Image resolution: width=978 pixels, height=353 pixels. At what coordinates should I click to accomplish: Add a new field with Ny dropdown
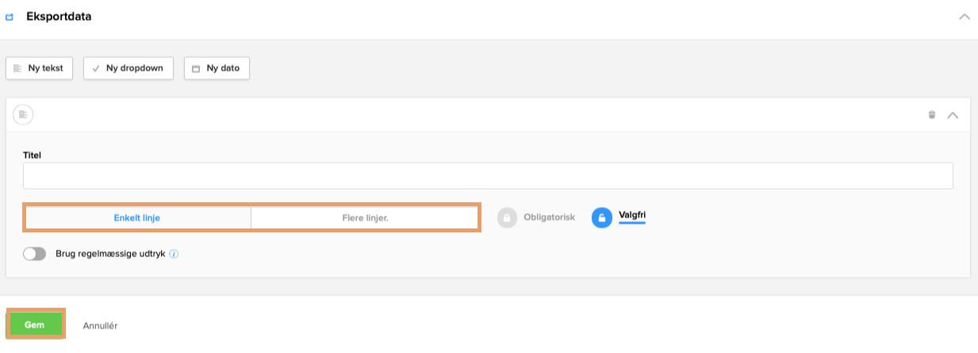[128, 68]
